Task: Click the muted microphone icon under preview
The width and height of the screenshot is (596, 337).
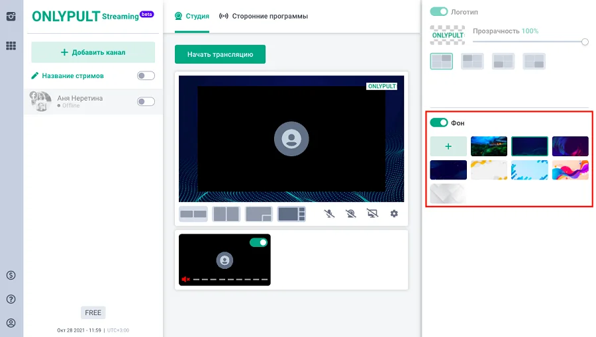Action: 329,214
